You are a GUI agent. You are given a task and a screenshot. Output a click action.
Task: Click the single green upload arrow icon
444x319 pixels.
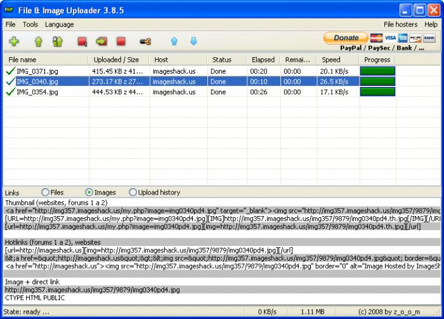(38, 42)
